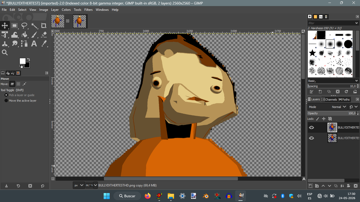This screenshot has height=202, width=360.
Task: Select the Paths tool in toolbox
Action: (x=24, y=43)
